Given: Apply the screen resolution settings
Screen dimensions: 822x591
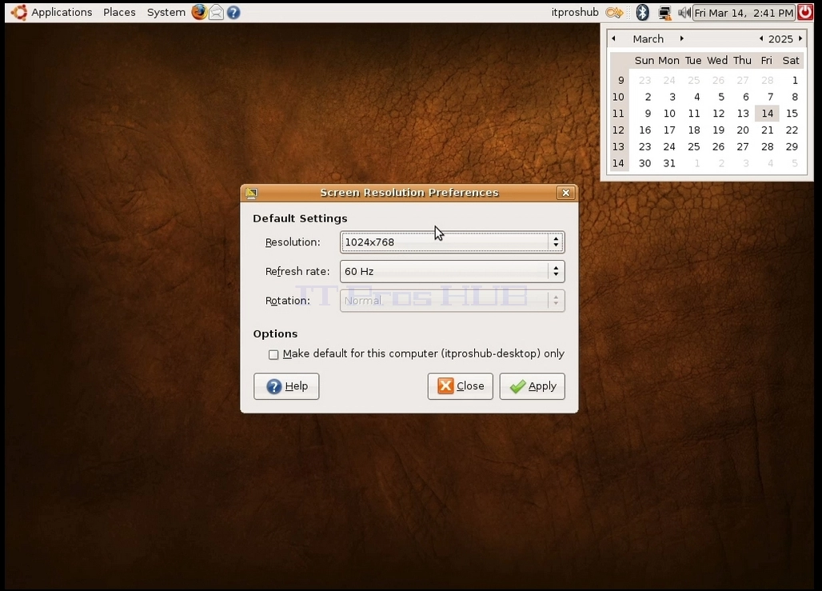Looking at the screenshot, I should pos(532,386).
